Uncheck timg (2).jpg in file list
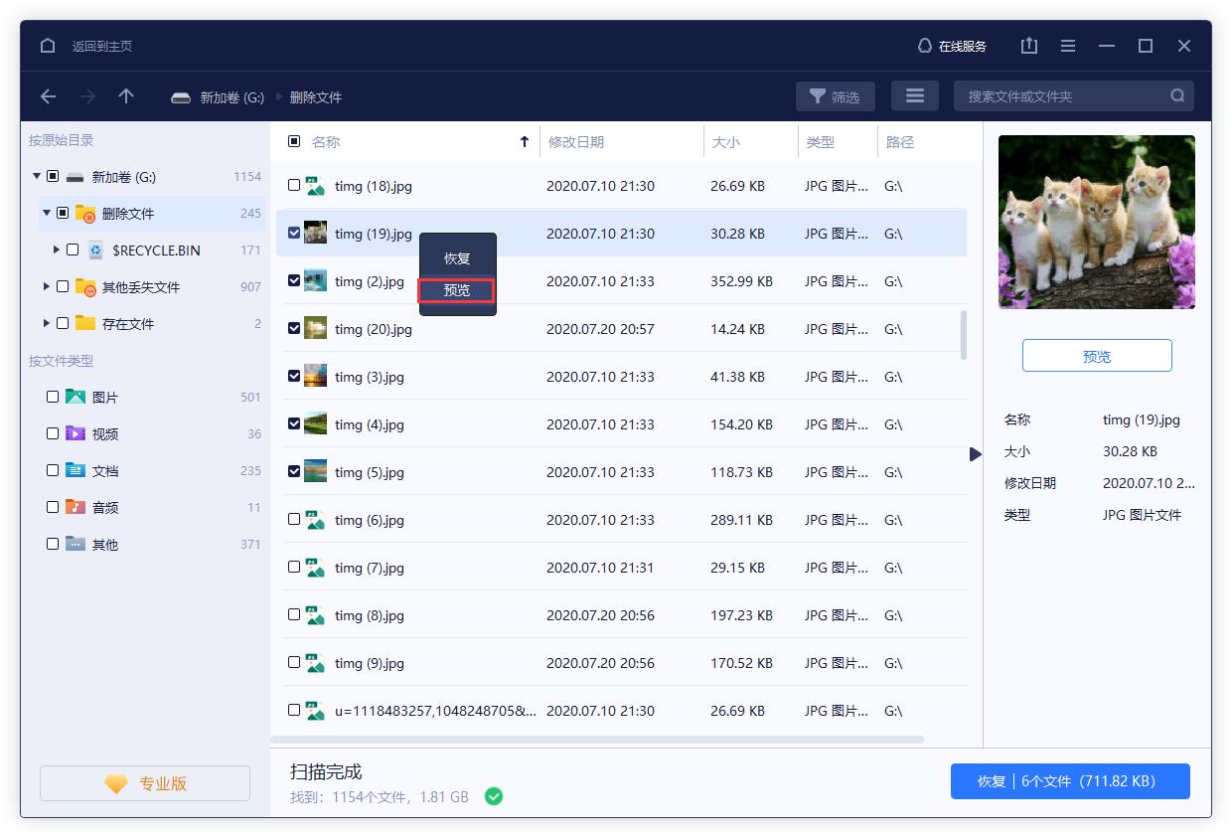The height and width of the screenshot is (838, 1232). tap(294, 280)
